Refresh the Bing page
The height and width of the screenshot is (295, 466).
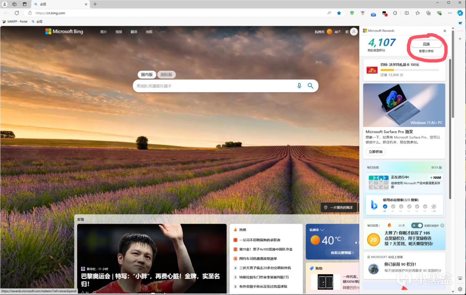point(17,13)
